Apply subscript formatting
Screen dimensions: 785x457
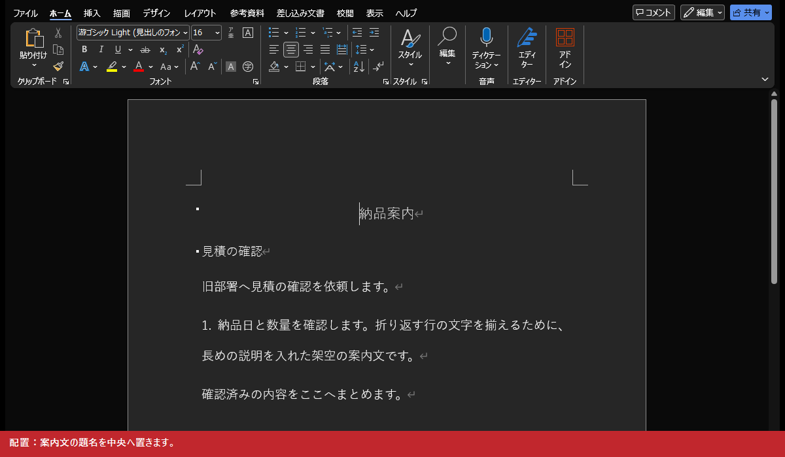pos(163,50)
